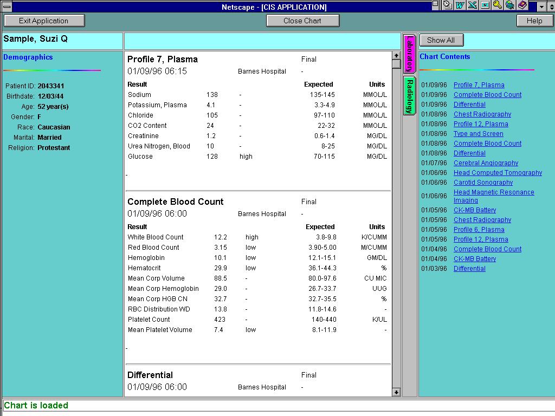Click the results scrollbar down arrow
This screenshot has width=555, height=416.
tap(396, 392)
